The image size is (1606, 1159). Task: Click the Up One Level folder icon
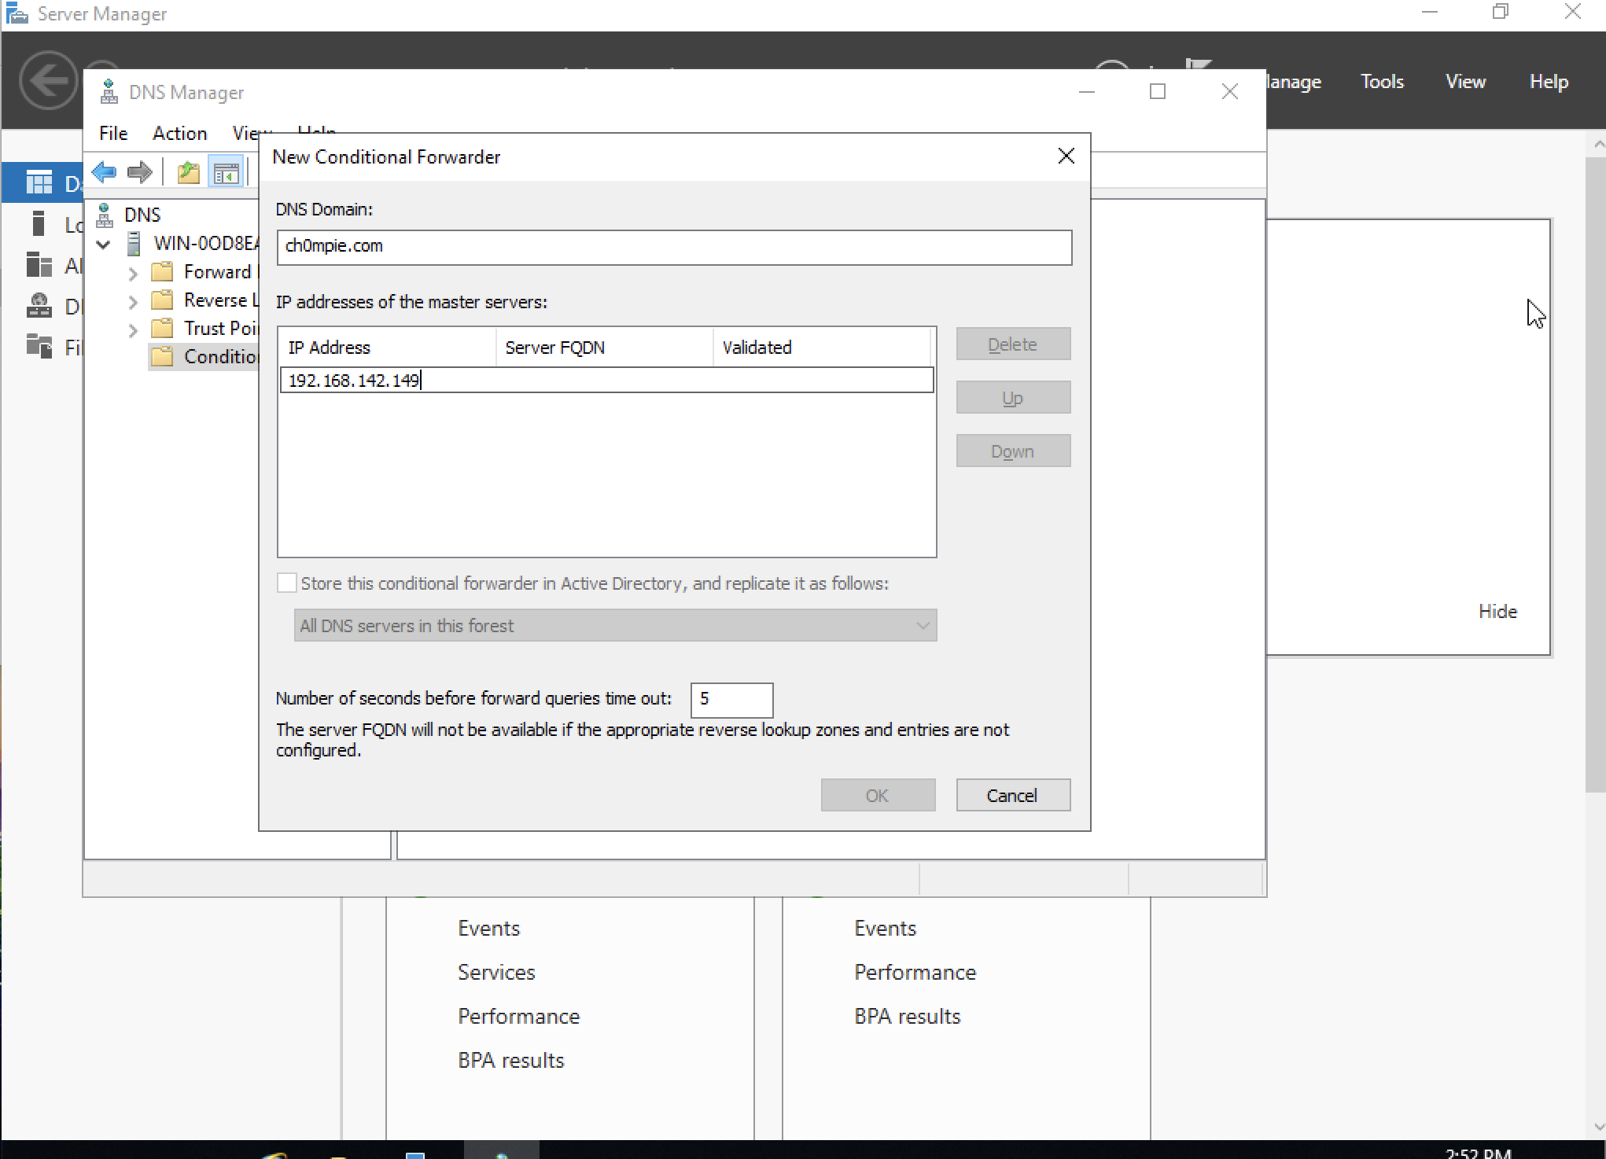pyautogui.click(x=188, y=171)
